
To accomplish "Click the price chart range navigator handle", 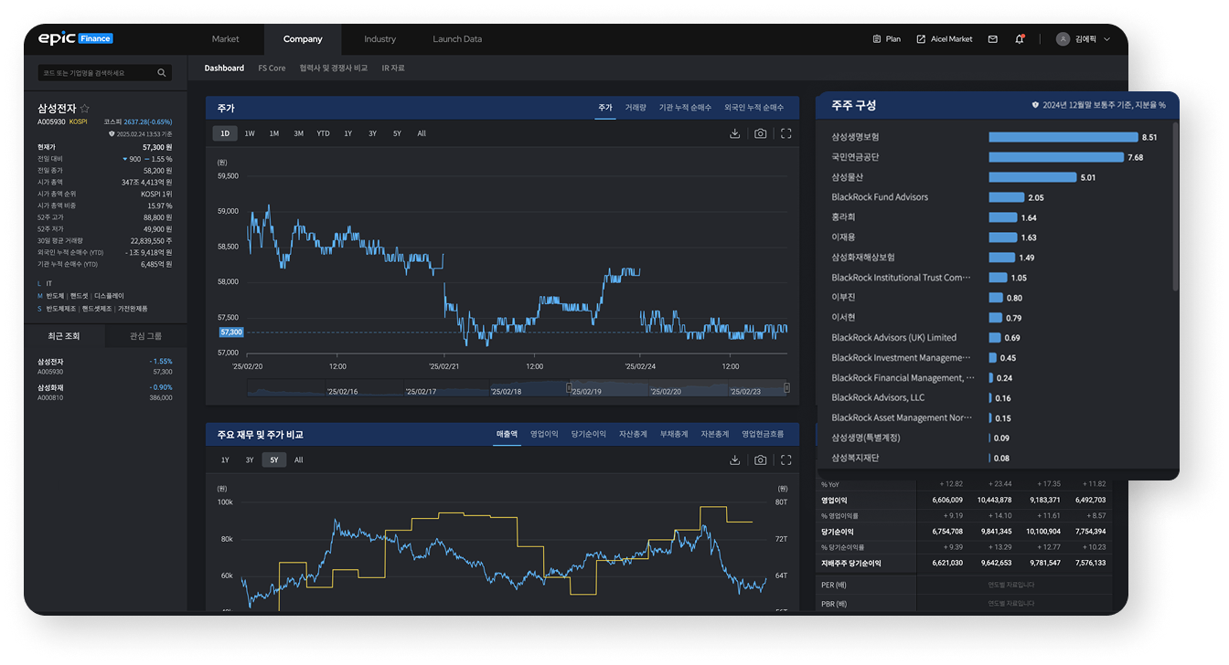I will pos(570,388).
